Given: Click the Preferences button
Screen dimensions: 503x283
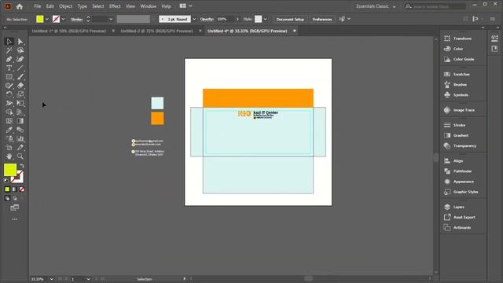Looking at the screenshot, I should 322,19.
